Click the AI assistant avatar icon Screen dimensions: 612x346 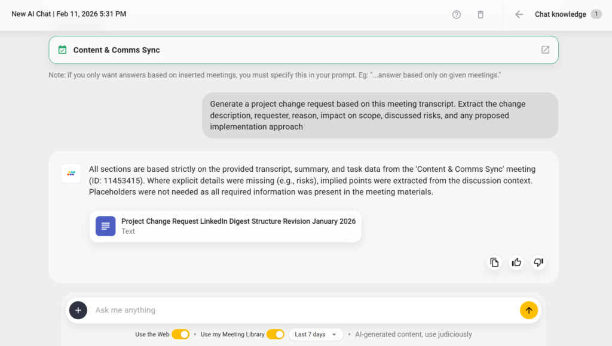tap(71, 174)
